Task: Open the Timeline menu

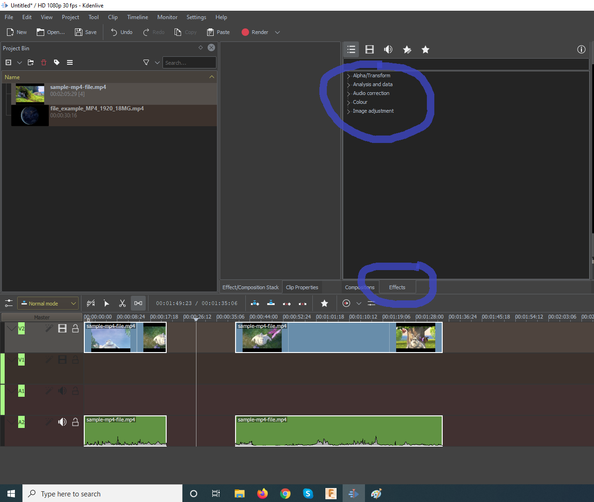Action: (x=137, y=17)
